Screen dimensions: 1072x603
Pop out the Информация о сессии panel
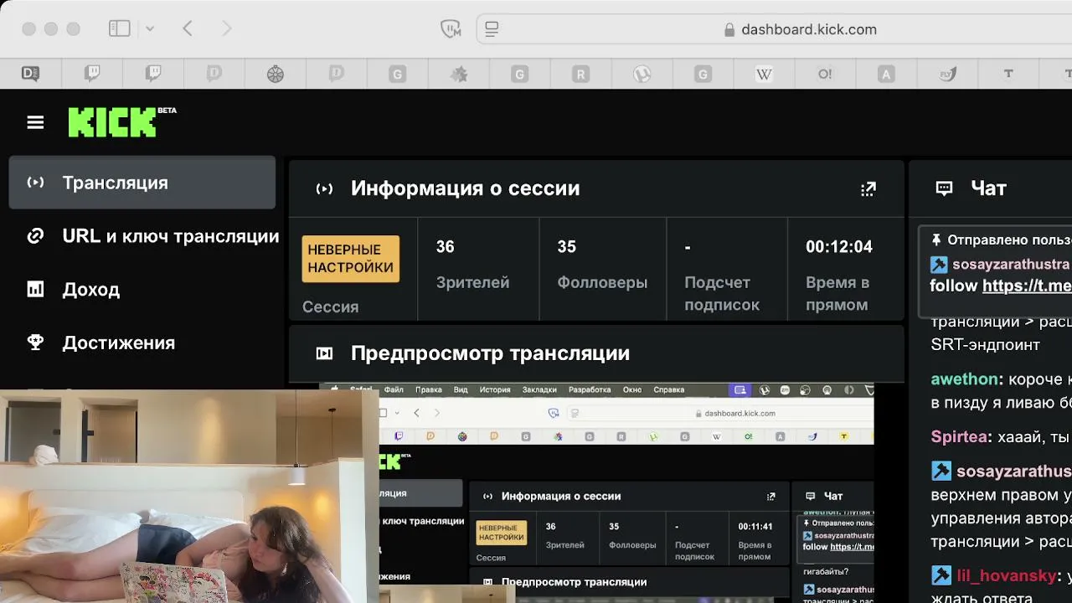[x=868, y=188]
